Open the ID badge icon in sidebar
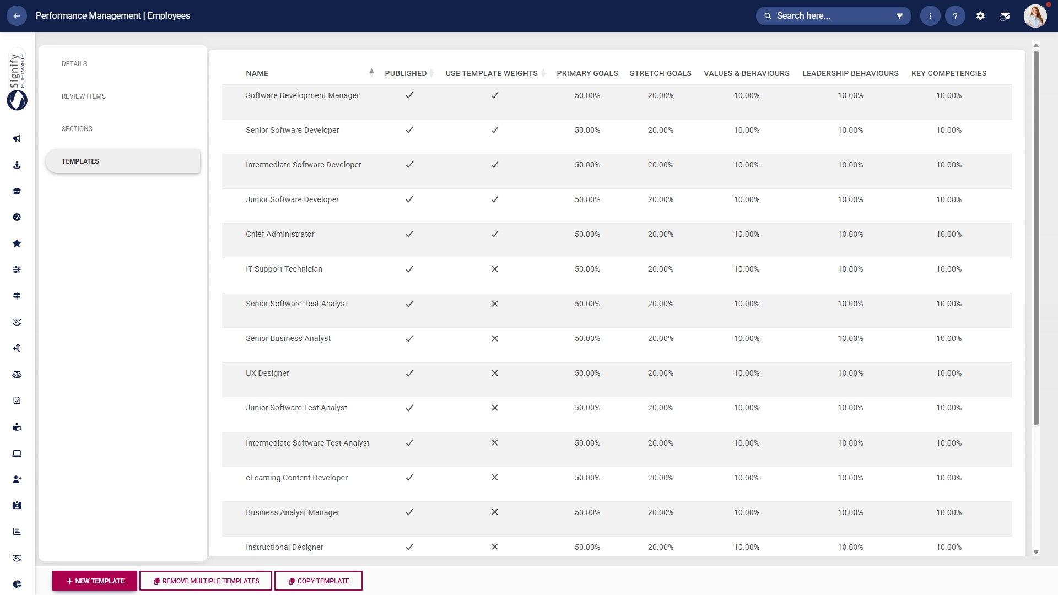Image resolution: width=1058 pixels, height=595 pixels. coord(17,505)
